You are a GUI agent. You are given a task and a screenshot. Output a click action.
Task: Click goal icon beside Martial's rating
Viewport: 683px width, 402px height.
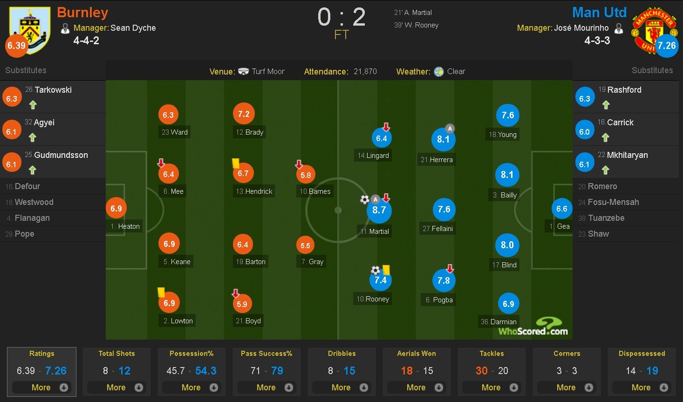point(364,199)
